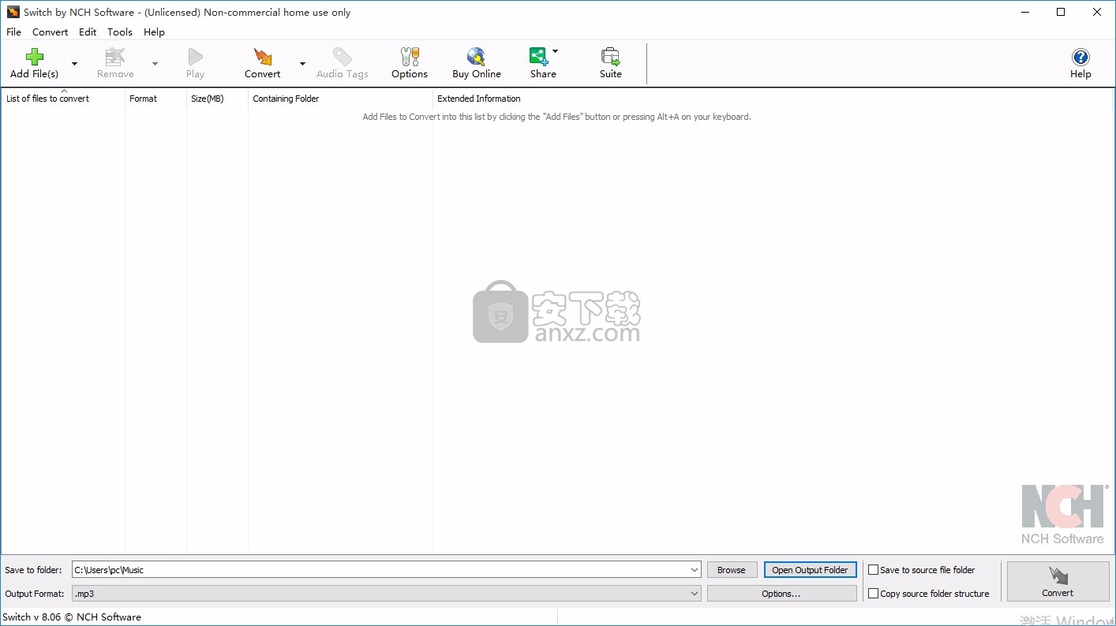
Task: Enable Save to source file folder checkbox
Action: pyautogui.click(x=874, y=570)
